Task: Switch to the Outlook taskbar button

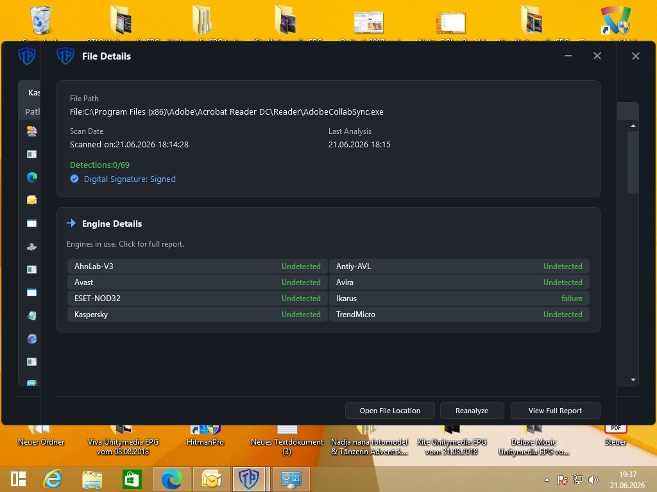Action: click(212, 479)
